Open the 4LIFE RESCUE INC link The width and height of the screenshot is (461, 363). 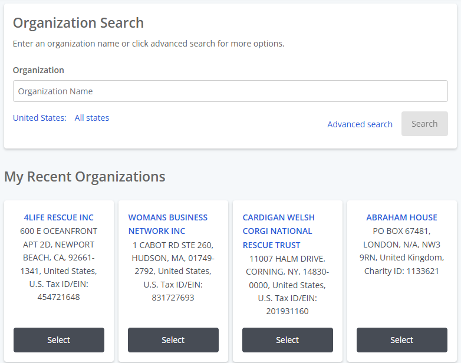(58, 217)
